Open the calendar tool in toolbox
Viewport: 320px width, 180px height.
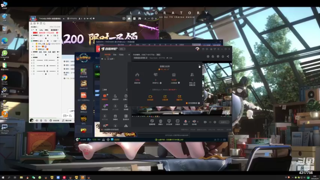click(x=115, y=116)
